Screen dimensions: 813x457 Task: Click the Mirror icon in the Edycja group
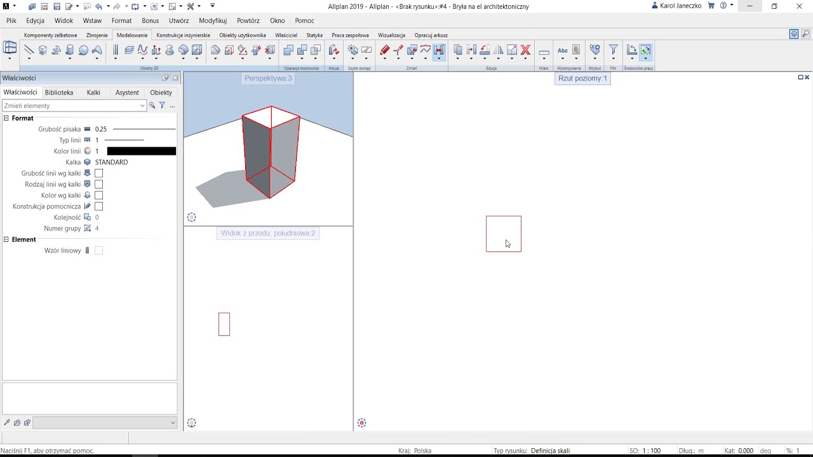coord(498,50)
